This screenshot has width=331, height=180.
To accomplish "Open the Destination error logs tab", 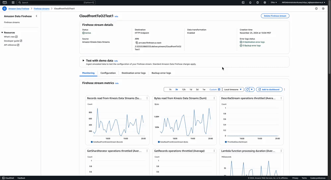I will click(134, 73).
